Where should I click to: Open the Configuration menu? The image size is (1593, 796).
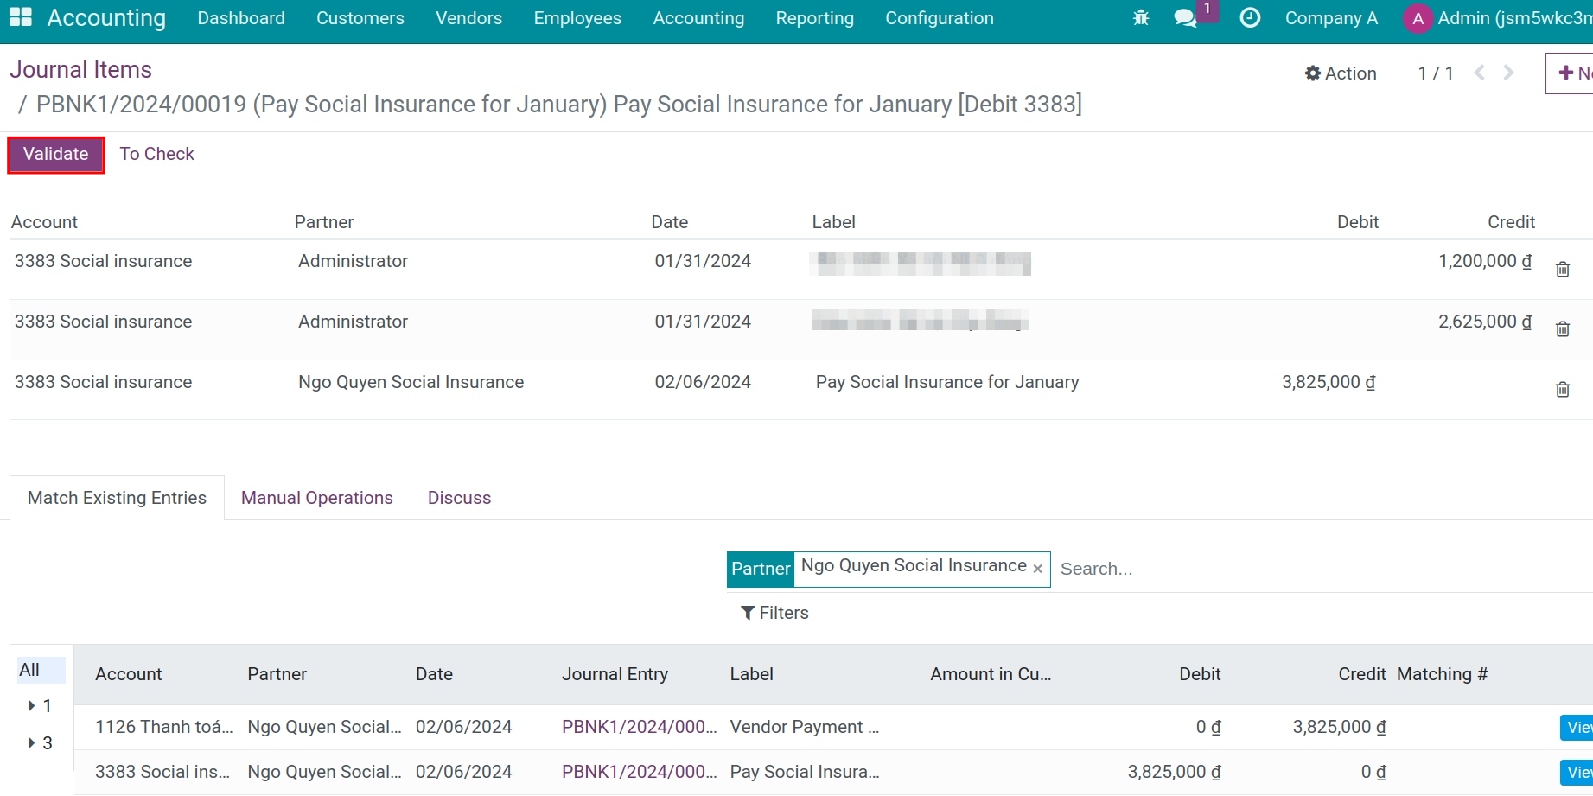tap(940, 18)
